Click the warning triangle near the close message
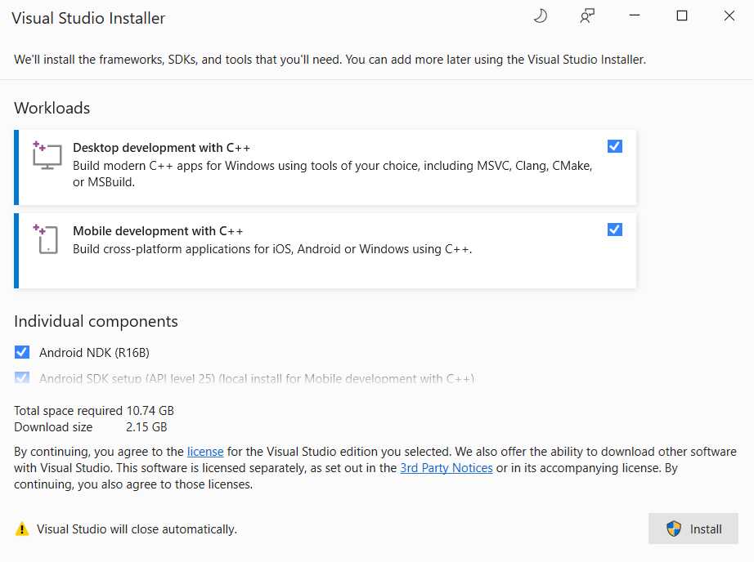 tap(22, 529)
